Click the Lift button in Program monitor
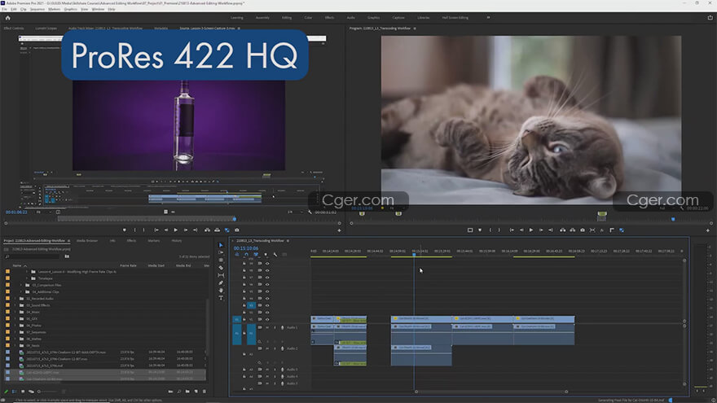Viewport: 717px width, 403px height. 562,230
